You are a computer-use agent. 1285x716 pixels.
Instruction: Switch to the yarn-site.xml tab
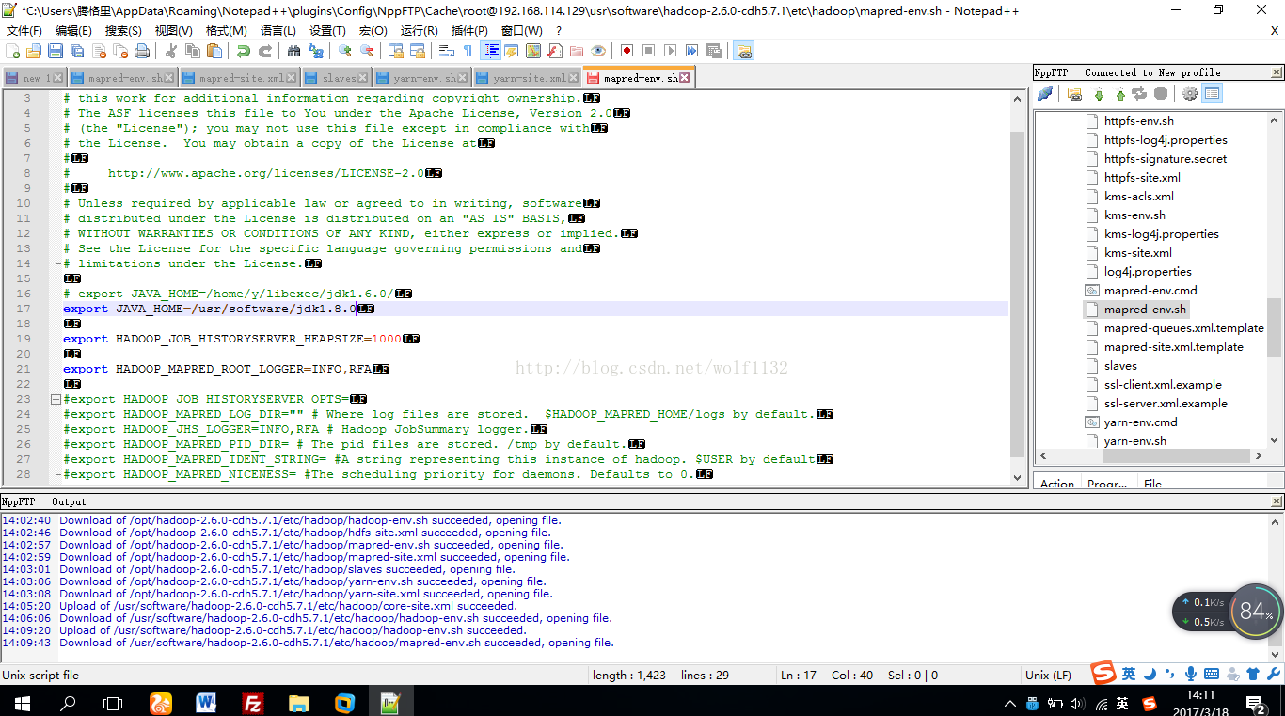coord(529,78)
